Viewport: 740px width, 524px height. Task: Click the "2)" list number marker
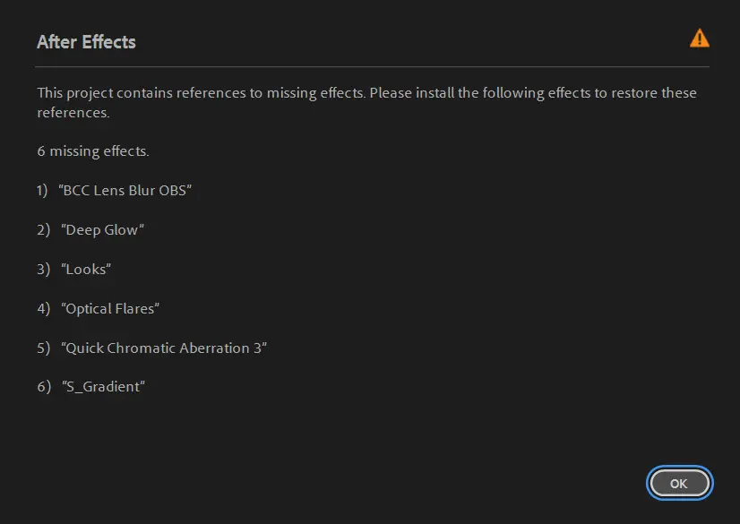coord(43,230)
